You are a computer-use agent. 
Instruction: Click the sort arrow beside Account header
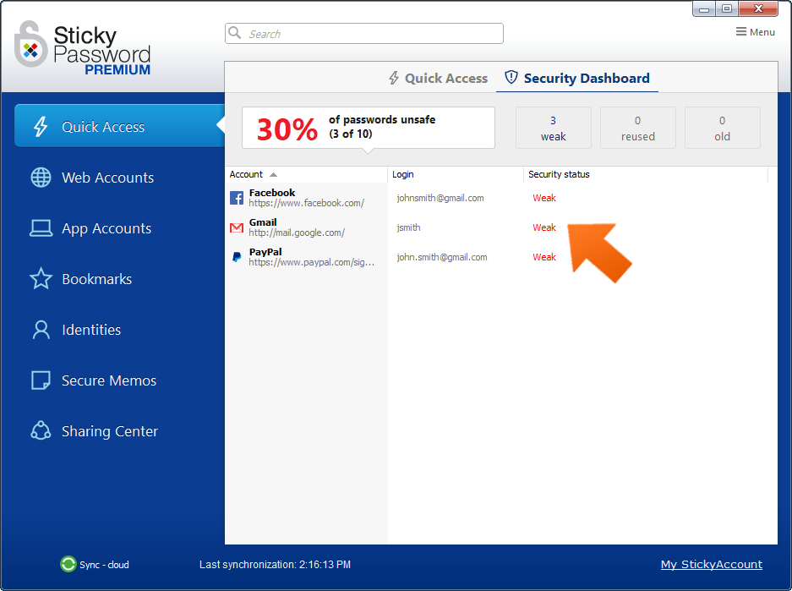(x=273, y=175)
